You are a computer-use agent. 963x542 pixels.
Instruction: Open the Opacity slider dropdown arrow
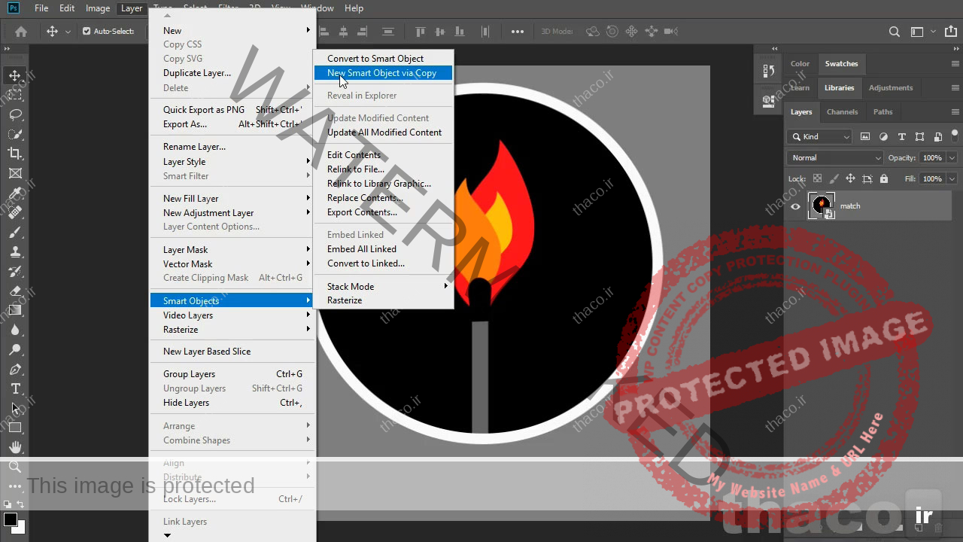(x=952, y=158)
